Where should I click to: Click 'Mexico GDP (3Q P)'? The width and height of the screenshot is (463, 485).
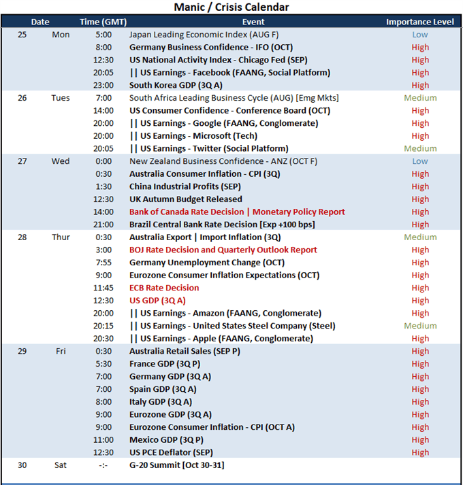[166, 441]
